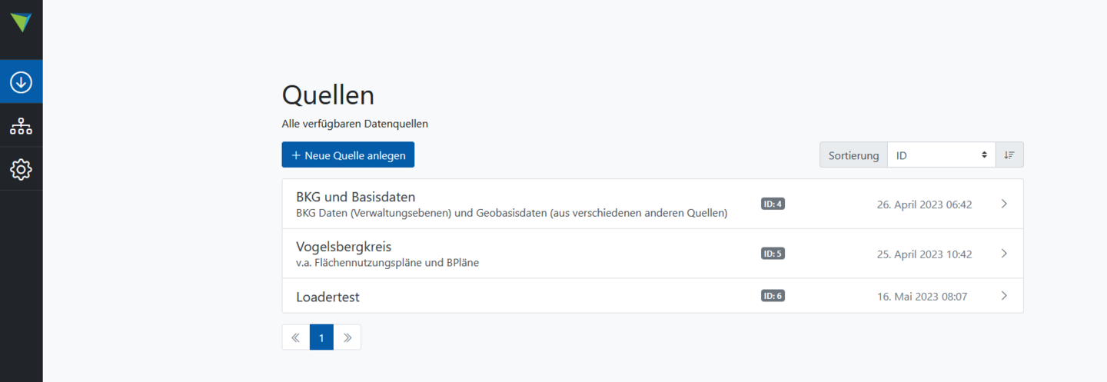Click the 16. Mai 2023 08:07 timestamp
Screen dimensions: 1107x382
point(922,296)
